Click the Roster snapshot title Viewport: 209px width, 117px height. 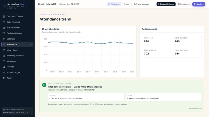coord(149,29)
